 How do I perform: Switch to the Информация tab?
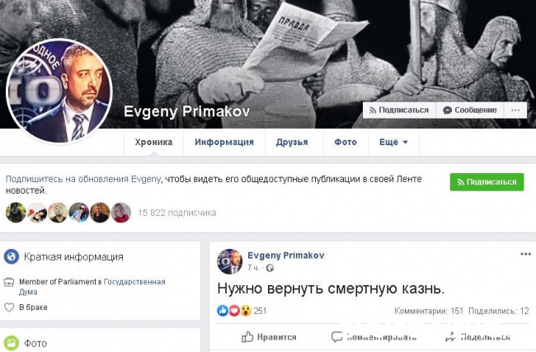point(224,142)
